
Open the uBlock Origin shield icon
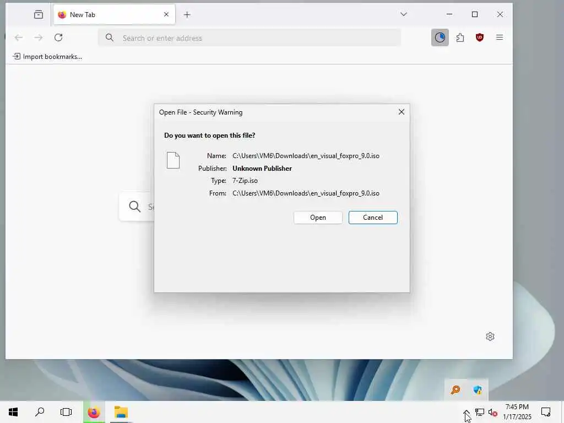point(480,37)
